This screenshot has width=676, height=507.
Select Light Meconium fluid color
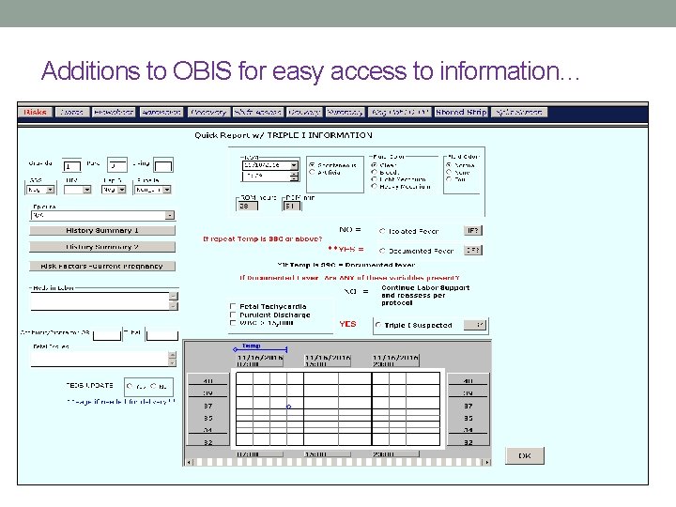(x=375, y=179)
